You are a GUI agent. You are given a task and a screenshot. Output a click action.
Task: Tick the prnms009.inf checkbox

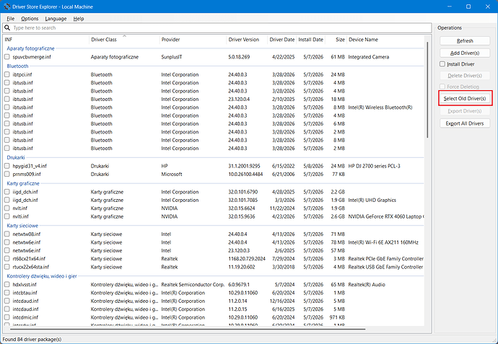pos(7,174)
